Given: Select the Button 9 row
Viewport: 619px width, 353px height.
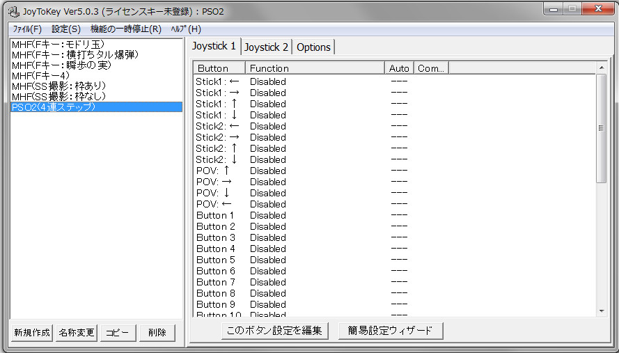Looking at the screenshot, I should click(x=395, y=304).
